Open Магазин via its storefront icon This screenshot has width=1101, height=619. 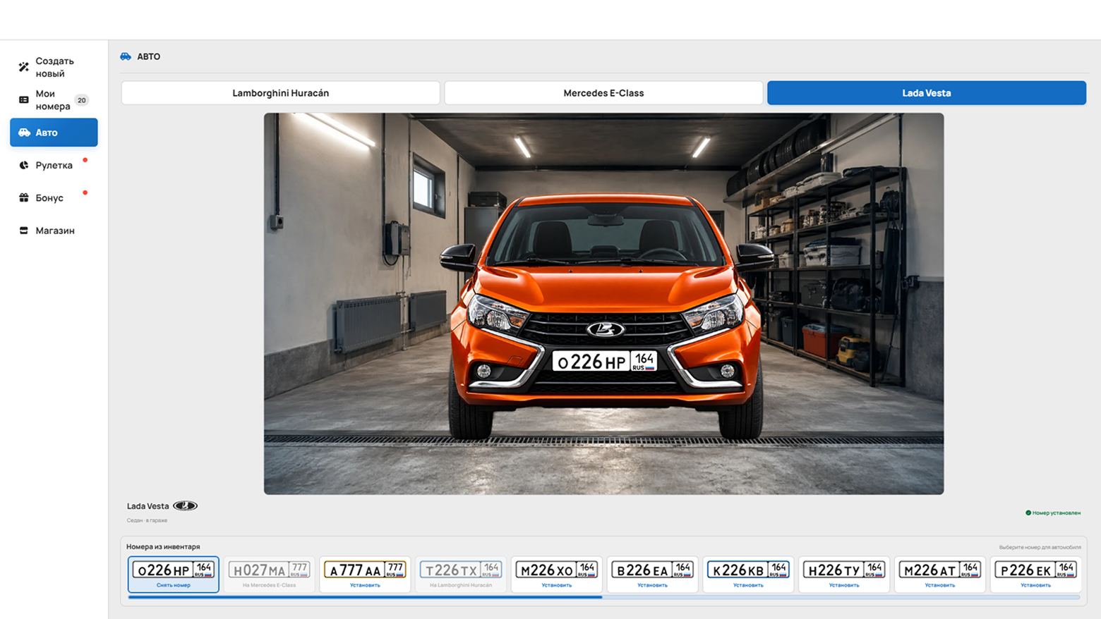tap(24, 231)
